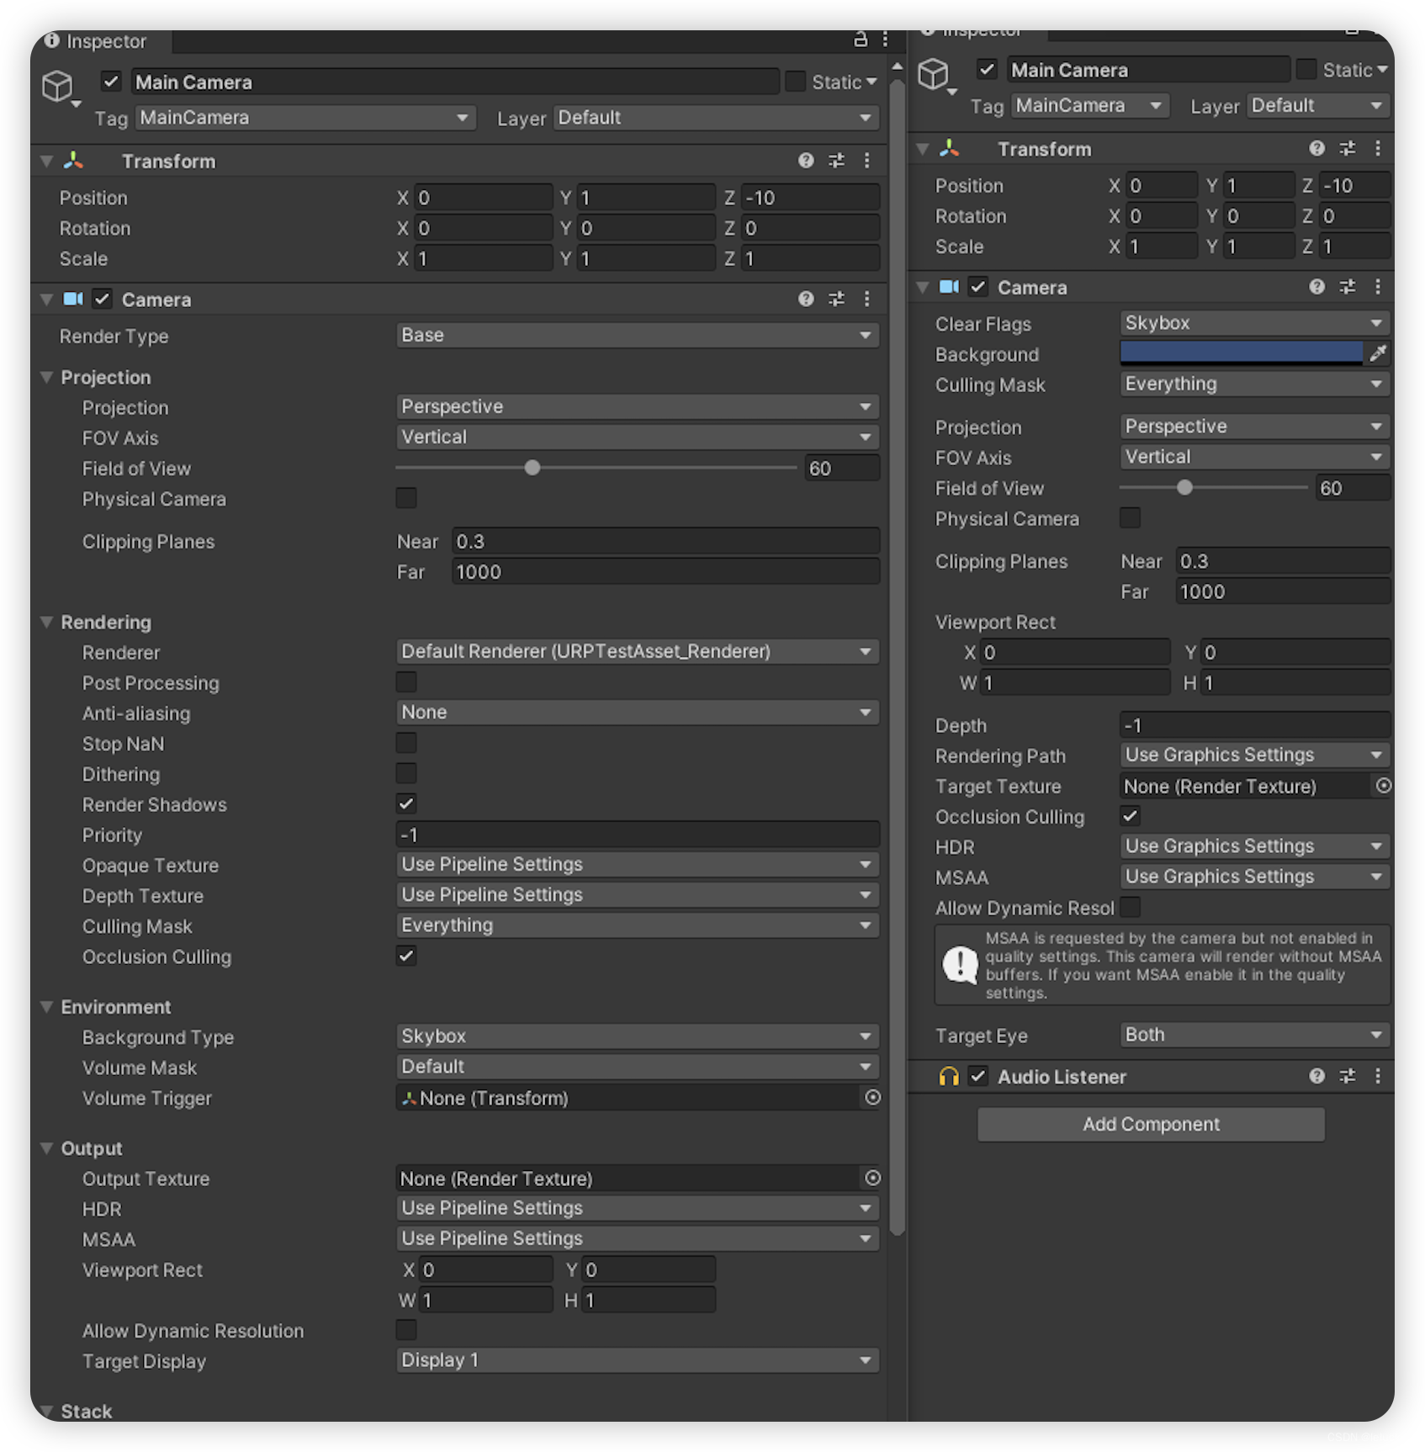The width and height of the screenshot is (1425, 1452).
Task: Click the Background color swatch
Action: (1241, 352)
